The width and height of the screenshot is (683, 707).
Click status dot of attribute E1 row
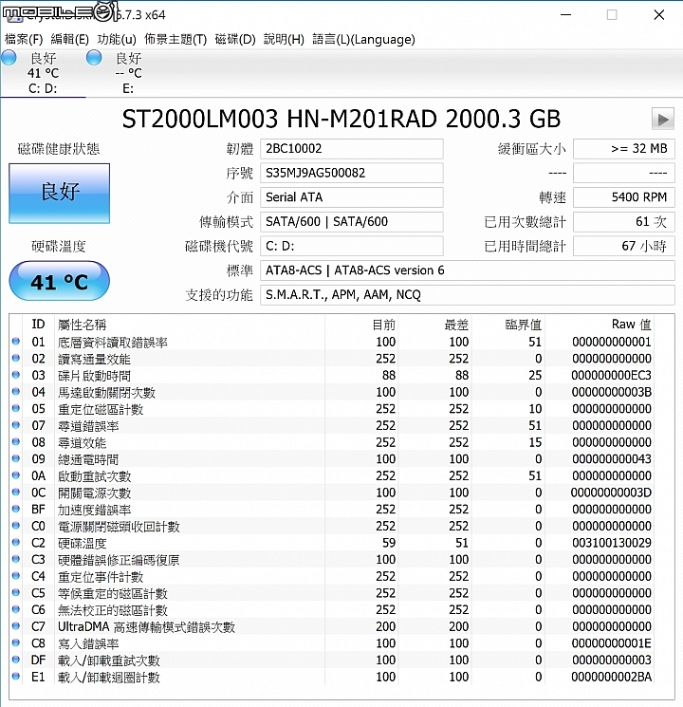click(16, 676)
